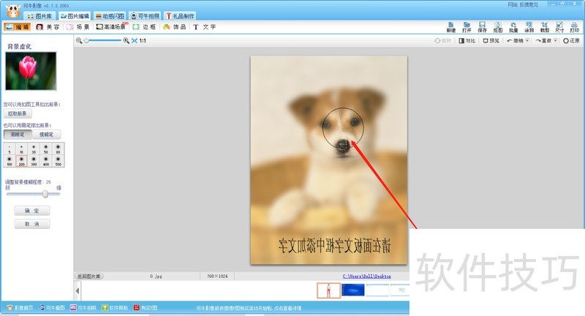Select brush size 10
This screenshot has width=585, height=316.
click(x=22, y=148)
